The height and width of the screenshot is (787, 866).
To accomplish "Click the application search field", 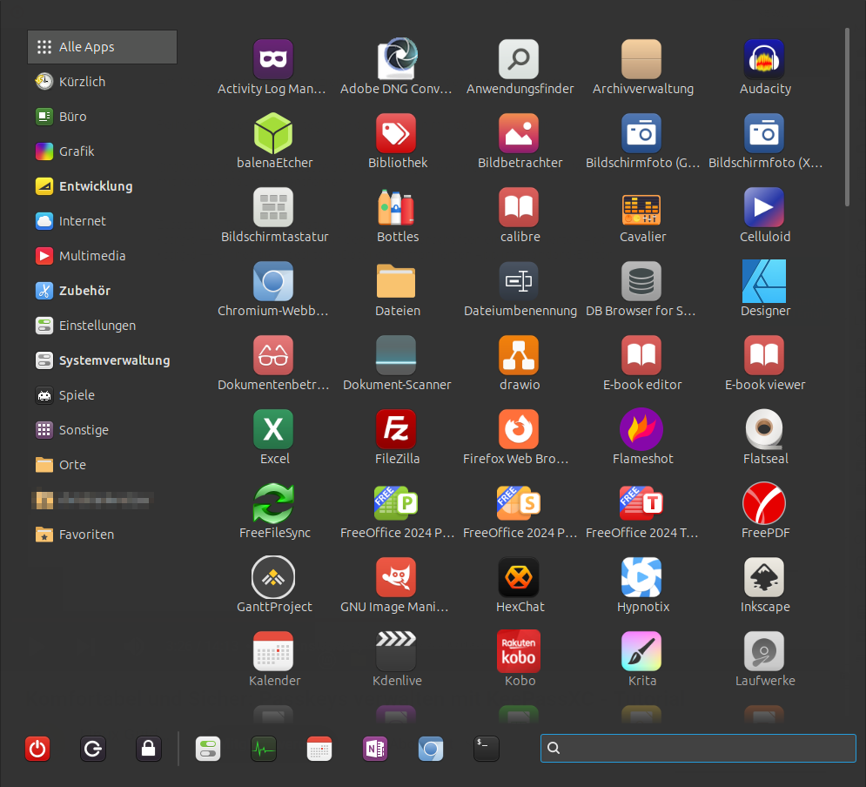I will (698, 748).
